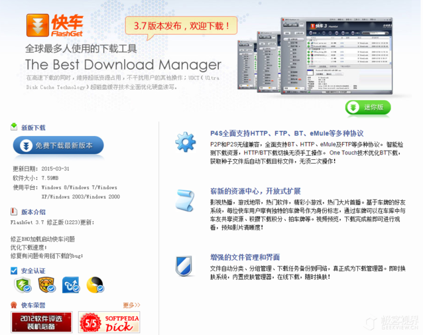Click the FlashGet orange logo icon
This screenshot has width=423, height=335.
point(38,25)
